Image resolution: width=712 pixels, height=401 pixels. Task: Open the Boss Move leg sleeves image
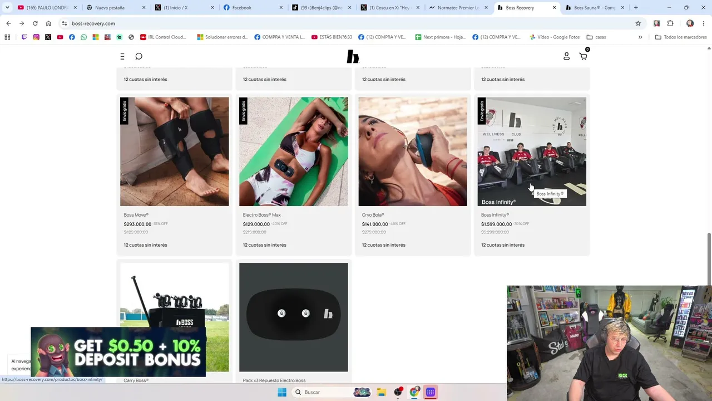tap(175, 151)
